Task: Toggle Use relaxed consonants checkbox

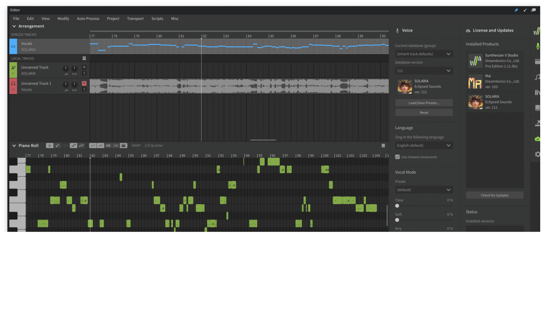Action: tap(397, 157)
